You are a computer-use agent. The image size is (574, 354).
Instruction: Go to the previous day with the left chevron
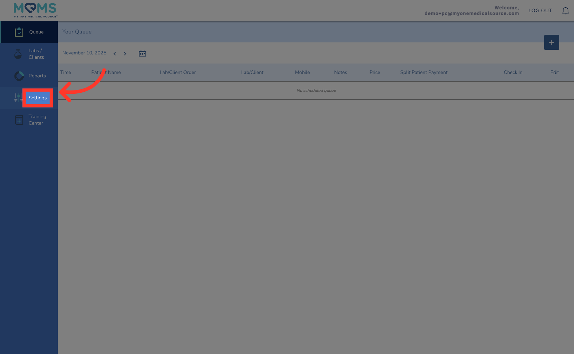(x=115, y=53)
